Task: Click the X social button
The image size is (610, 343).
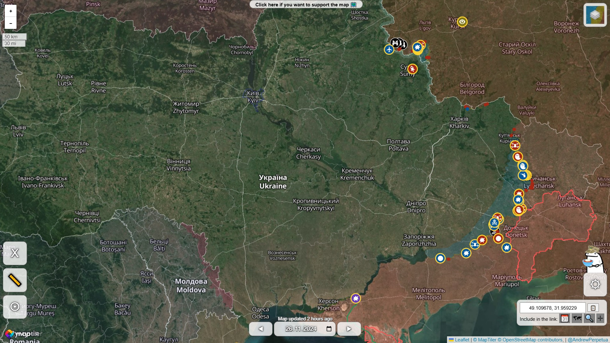Action: [15, 253]
